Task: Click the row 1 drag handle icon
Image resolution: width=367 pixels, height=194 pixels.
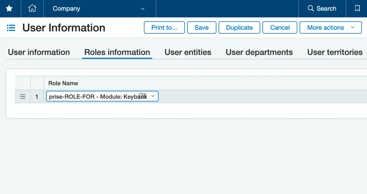Action: point(23,97)
